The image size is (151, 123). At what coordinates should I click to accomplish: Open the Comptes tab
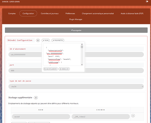pyautogui.click(x=12, y=13)
